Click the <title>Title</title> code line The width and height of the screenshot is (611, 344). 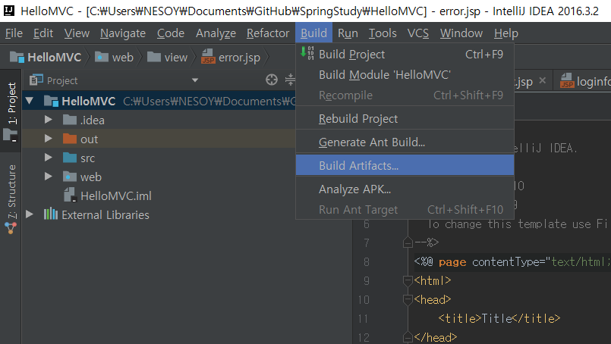499,318
